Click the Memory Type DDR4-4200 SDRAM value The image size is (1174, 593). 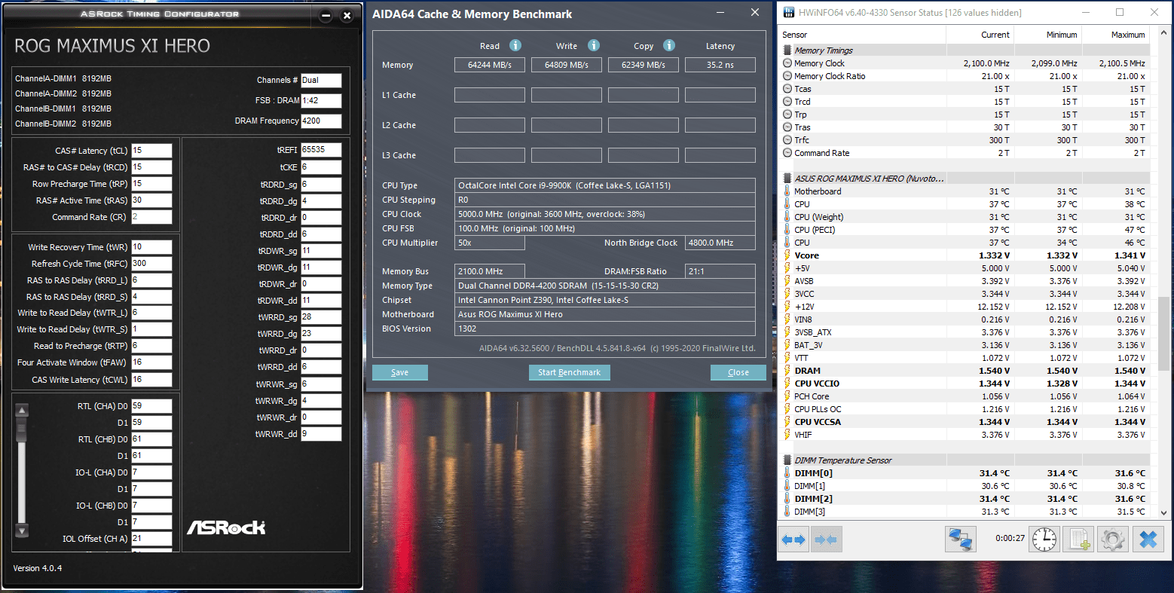tap(605, 286)
